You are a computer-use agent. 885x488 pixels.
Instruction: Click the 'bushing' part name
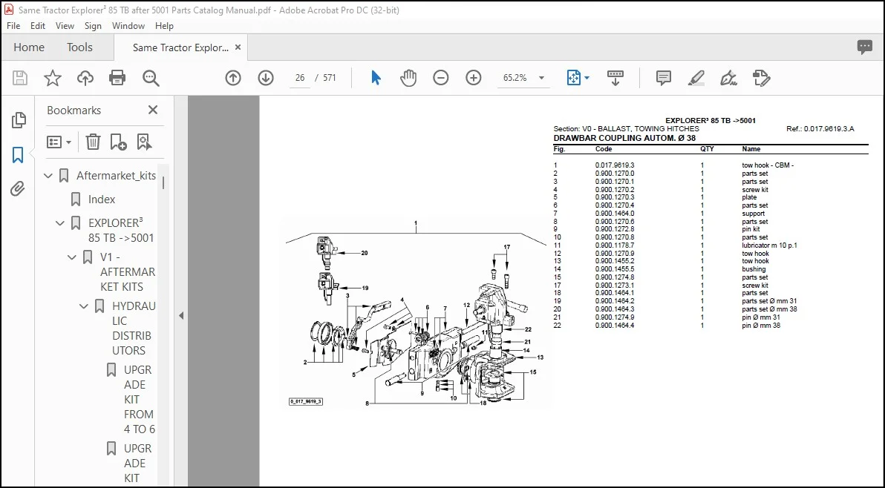754,269
